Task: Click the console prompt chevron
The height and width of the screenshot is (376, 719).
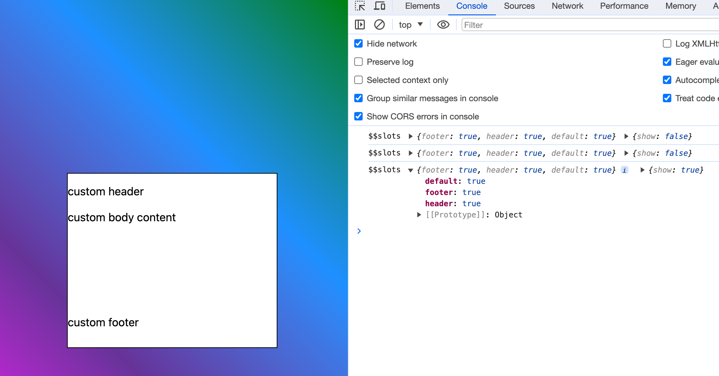Action: [x=359, y=231]
